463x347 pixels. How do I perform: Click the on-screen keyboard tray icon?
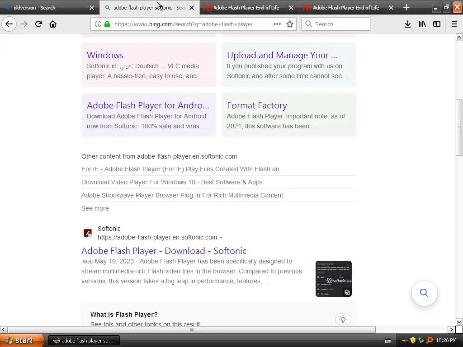(388, 341)
